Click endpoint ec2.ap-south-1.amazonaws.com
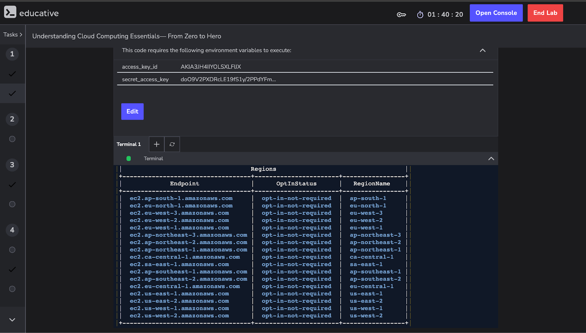The width and height of the screenshot is (586, 333). (181, 199)
